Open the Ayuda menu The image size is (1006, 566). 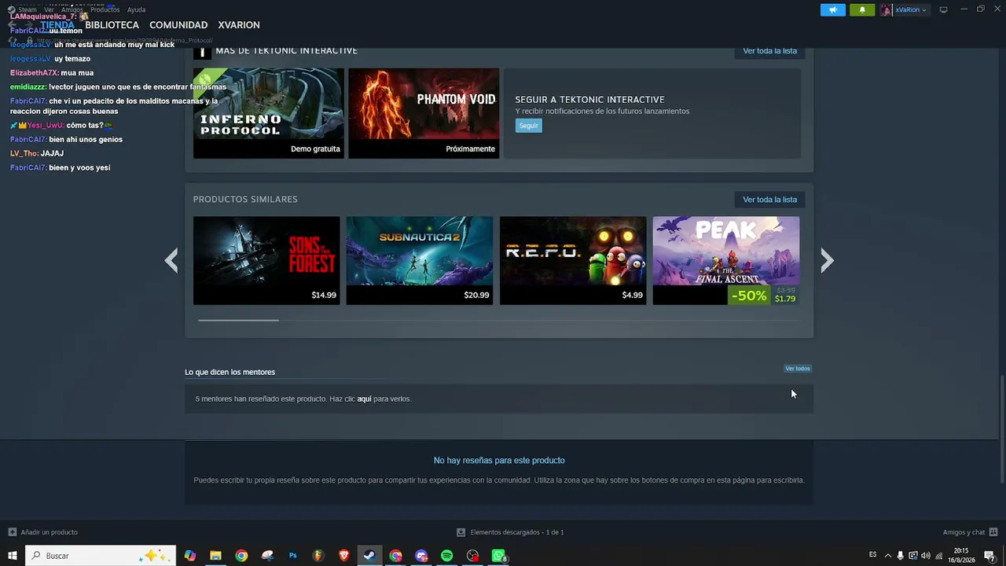136,9
